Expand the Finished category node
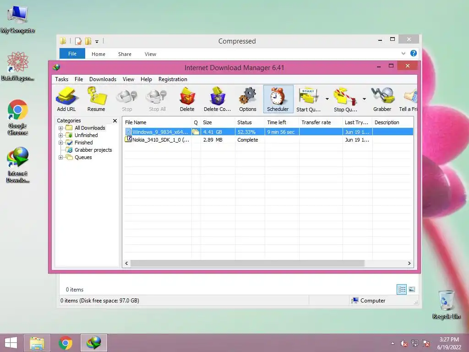This screenshot has width=469, height=352. click(x=61, y=143)
